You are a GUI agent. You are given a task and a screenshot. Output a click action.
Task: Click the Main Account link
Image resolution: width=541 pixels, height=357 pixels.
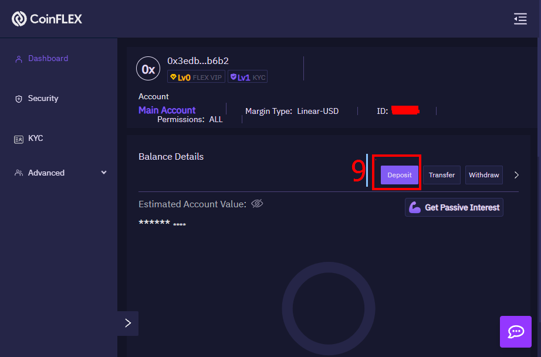pyautogui.click(x=167, y=110)
